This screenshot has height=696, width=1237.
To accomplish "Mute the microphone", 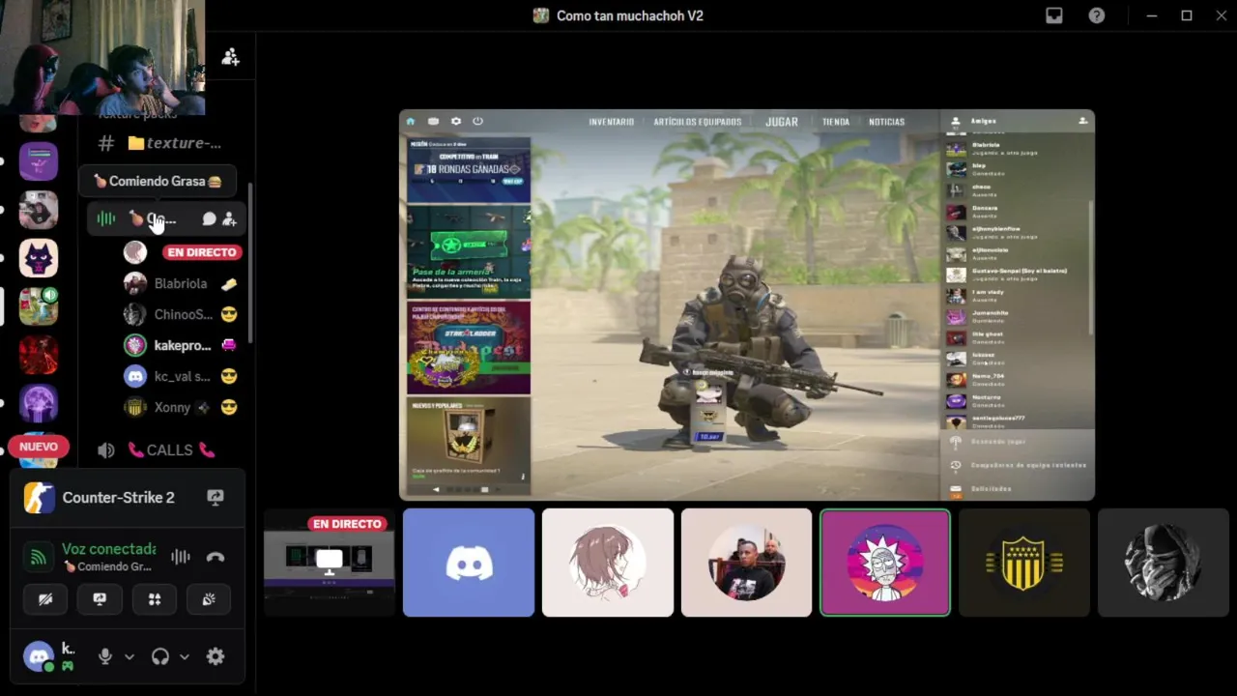I will 105,656.
